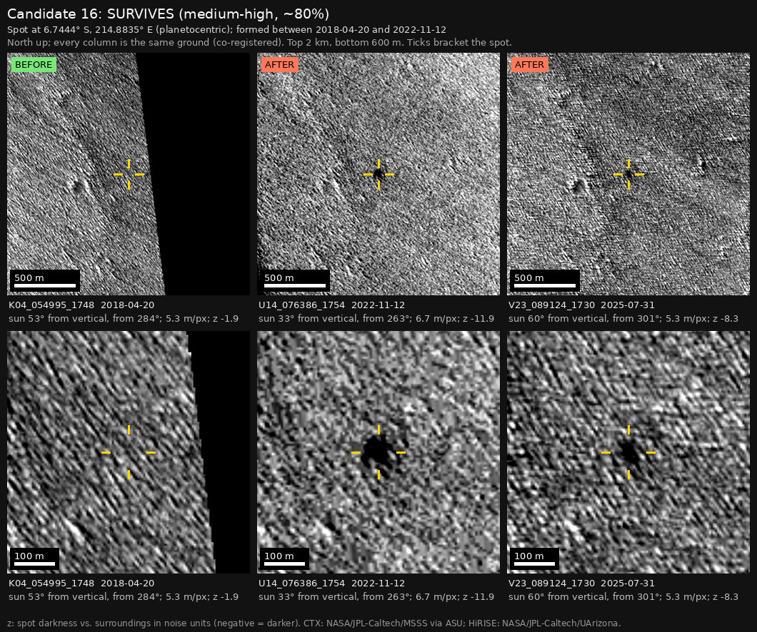Image resolution: width=757 pixels, height=632 pixels.
Task: Click the dark spot in top 2022-11-12 image
Action: click(x=378, y=174)
